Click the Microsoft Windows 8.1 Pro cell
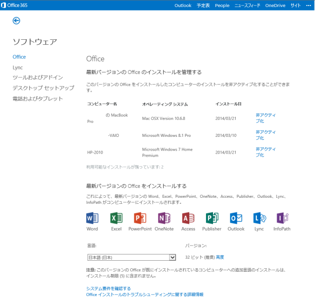Image resolution: width=315 pixels, height=306 pixels. (167, 135)
